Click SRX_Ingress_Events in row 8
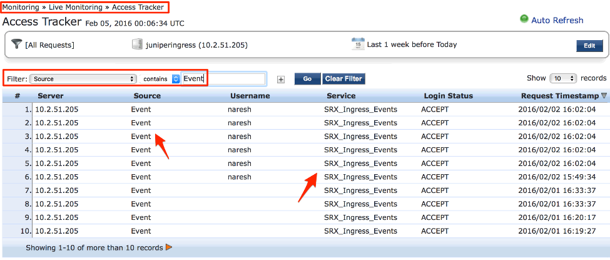This screenshot has width=610, height=260. [360, 204]
